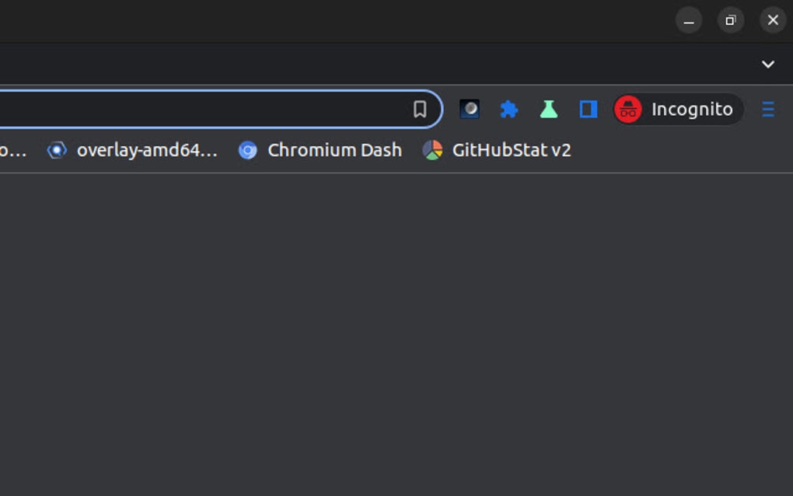793x496 pixels.
Task: Open the Chrome main menu
Action: tap(768, 110)
